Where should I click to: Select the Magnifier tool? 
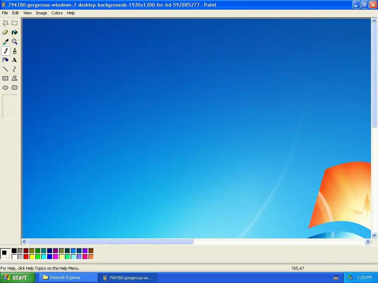coord(15,42)
